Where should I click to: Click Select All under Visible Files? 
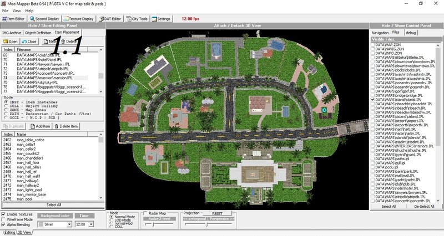click(389, 206)
